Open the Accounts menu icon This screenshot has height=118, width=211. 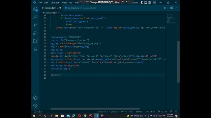[x=35, y=98]
